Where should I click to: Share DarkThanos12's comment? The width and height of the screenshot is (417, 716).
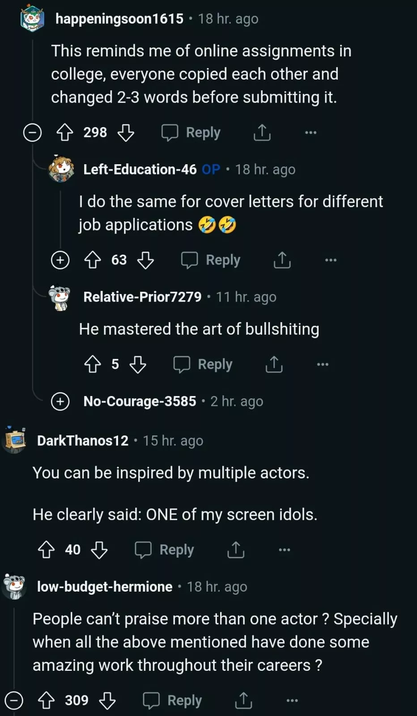coord(236,550)
